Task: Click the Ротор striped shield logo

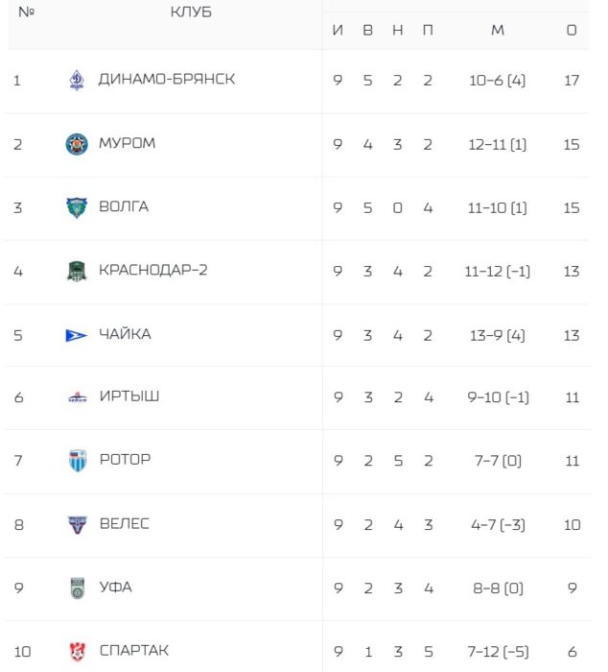Action: (x=78, y=461)
